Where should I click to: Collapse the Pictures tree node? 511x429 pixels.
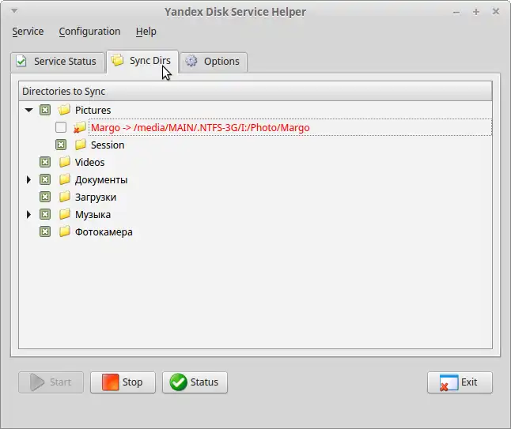[28, 110]
